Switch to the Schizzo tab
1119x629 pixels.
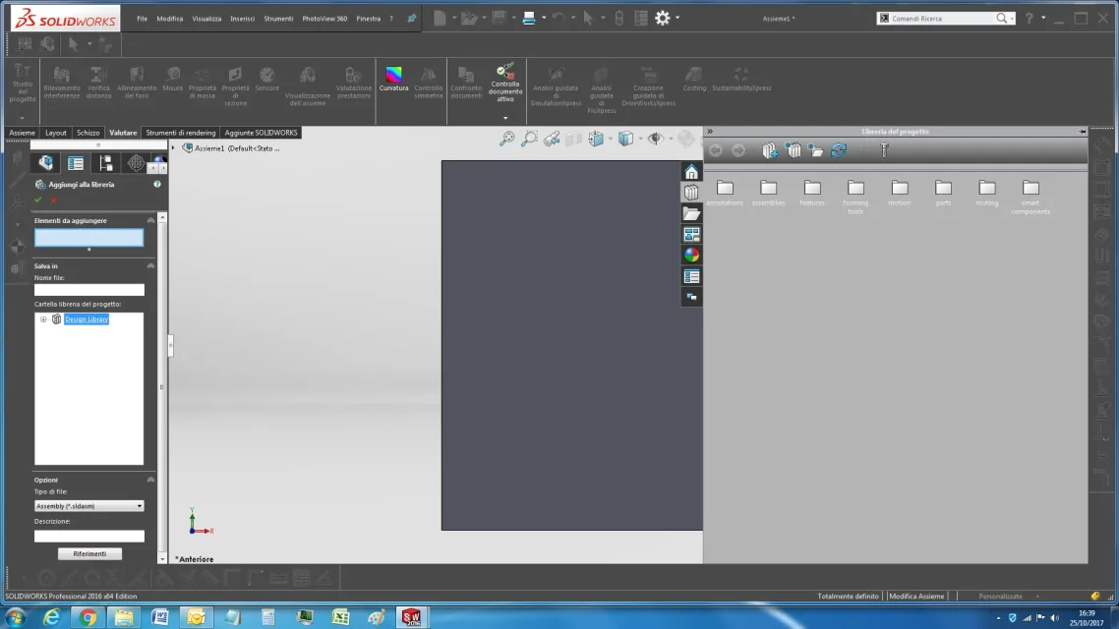click(88, 133)
